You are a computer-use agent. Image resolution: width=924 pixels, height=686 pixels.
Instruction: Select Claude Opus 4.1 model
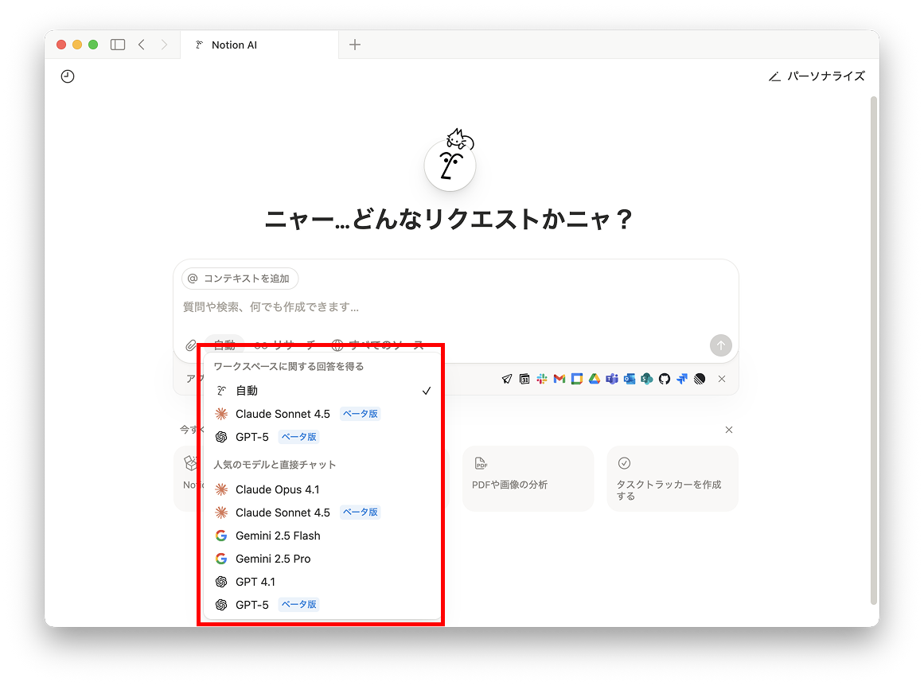tap(322, 489)
